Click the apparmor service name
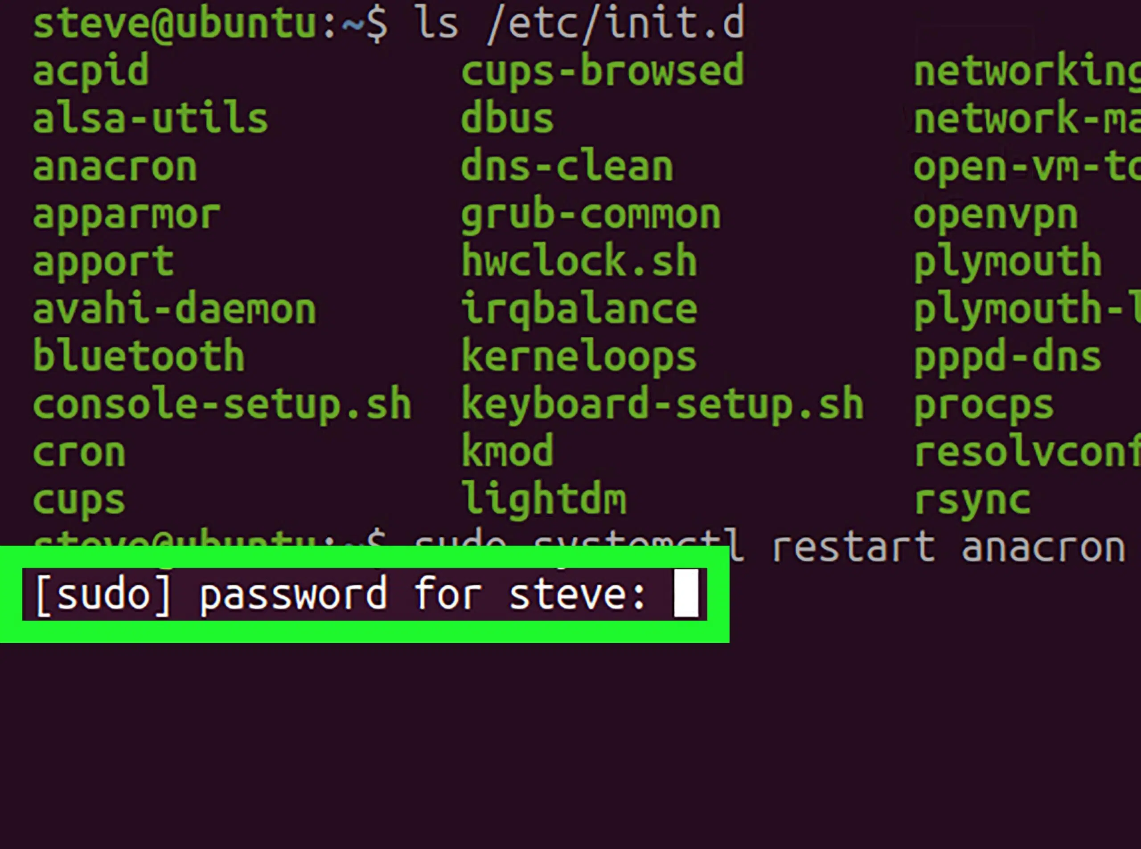 [x=127, y=215]
